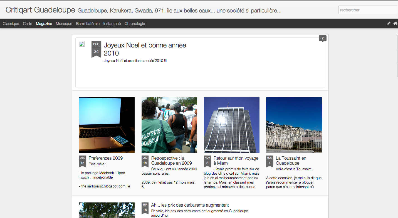Open the Macbook laptop thumbnail

point(107,125)
